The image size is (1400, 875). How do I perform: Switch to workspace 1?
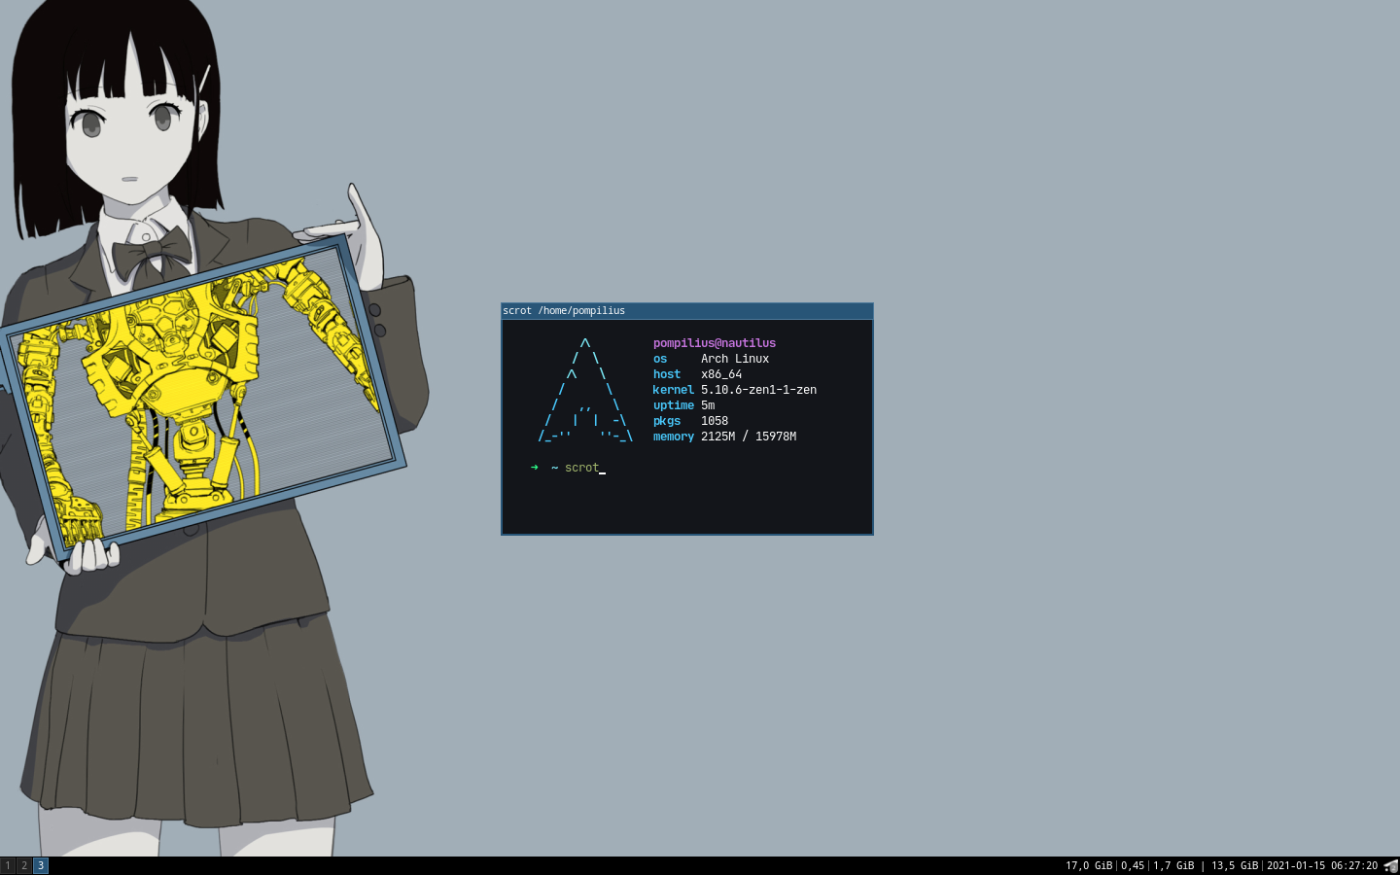coord(8,865)
